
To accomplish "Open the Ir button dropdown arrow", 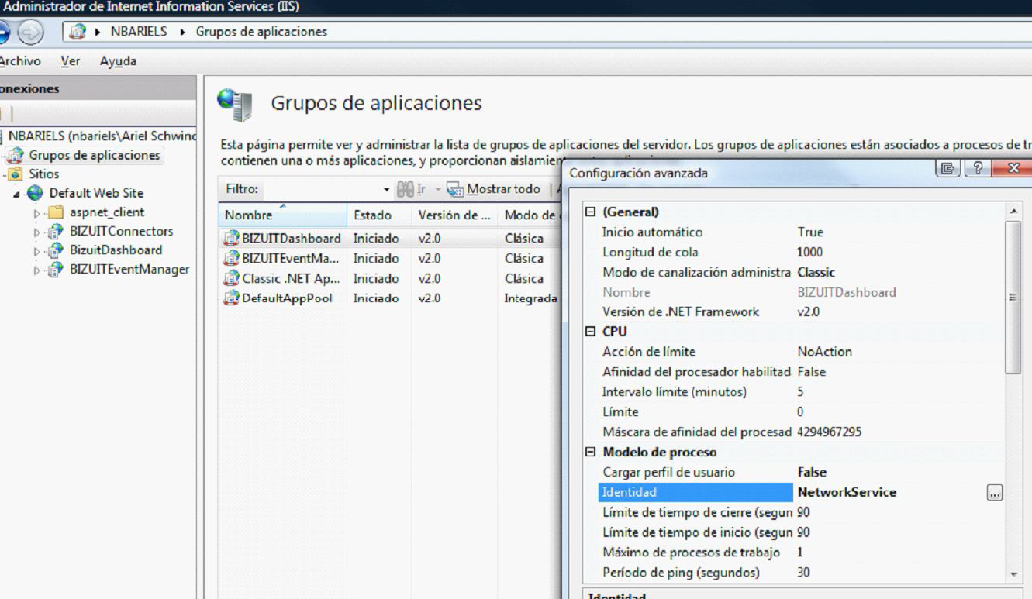I will point(437,190).
